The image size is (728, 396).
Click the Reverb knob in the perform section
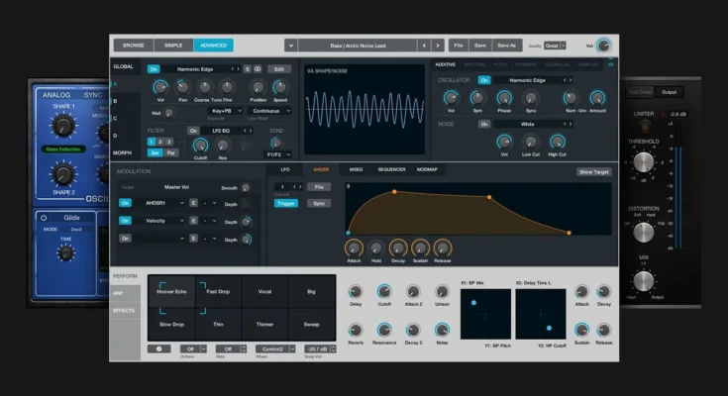coord(356,330)
